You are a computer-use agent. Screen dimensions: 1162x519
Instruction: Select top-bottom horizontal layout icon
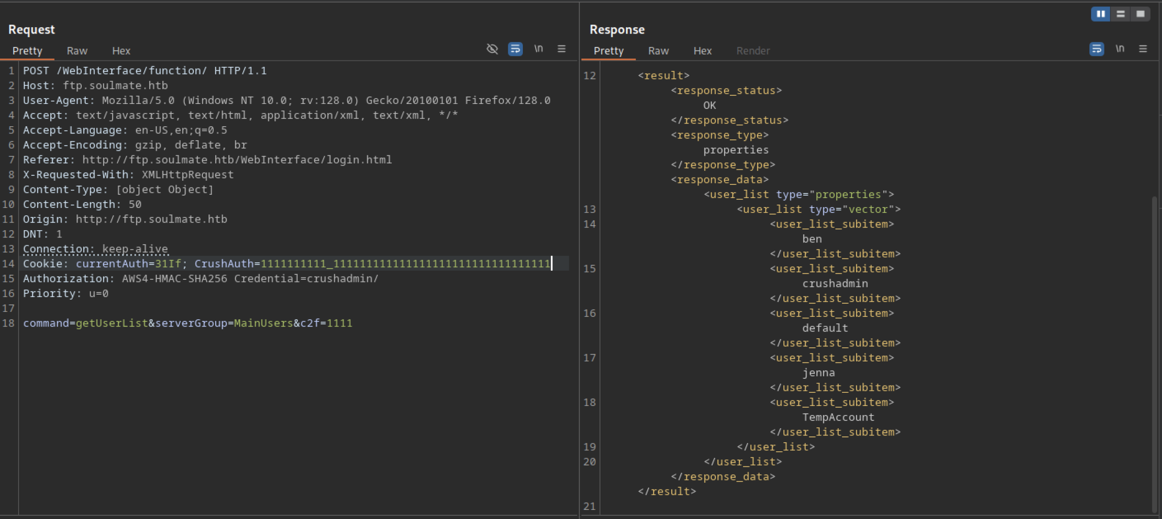[1121, 14]
